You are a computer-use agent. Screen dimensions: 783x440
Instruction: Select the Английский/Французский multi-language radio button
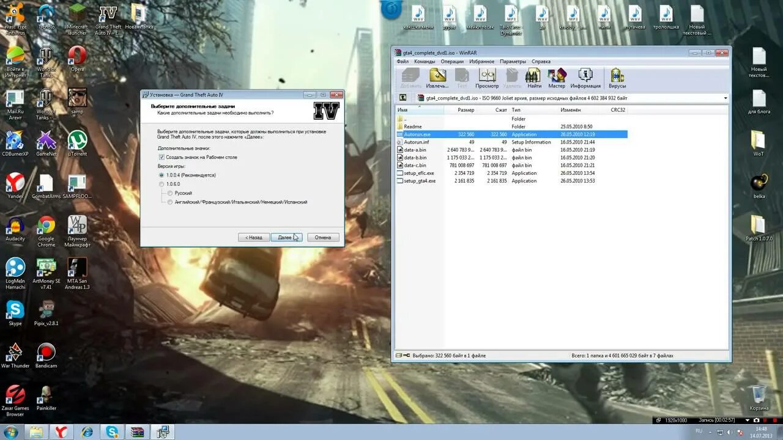coord(170,202)
